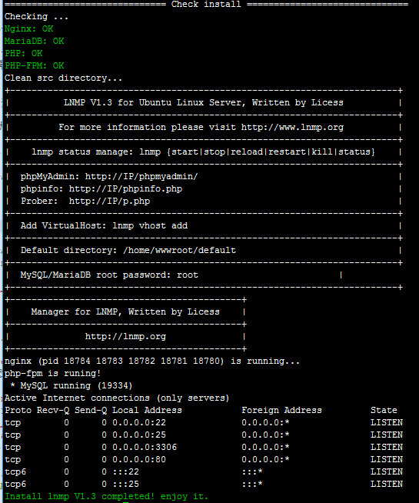Click the 'lnmp vhost add' command text
Screen dimensions: 419x503
tap(150, 226)
